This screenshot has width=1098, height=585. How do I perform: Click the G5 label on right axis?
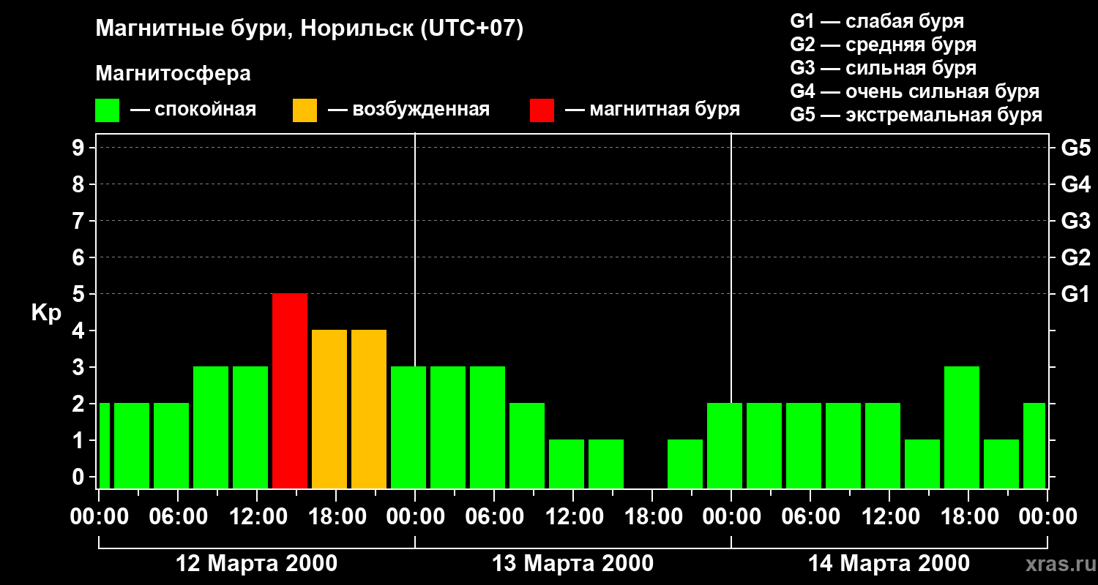tap(1075, 148)
